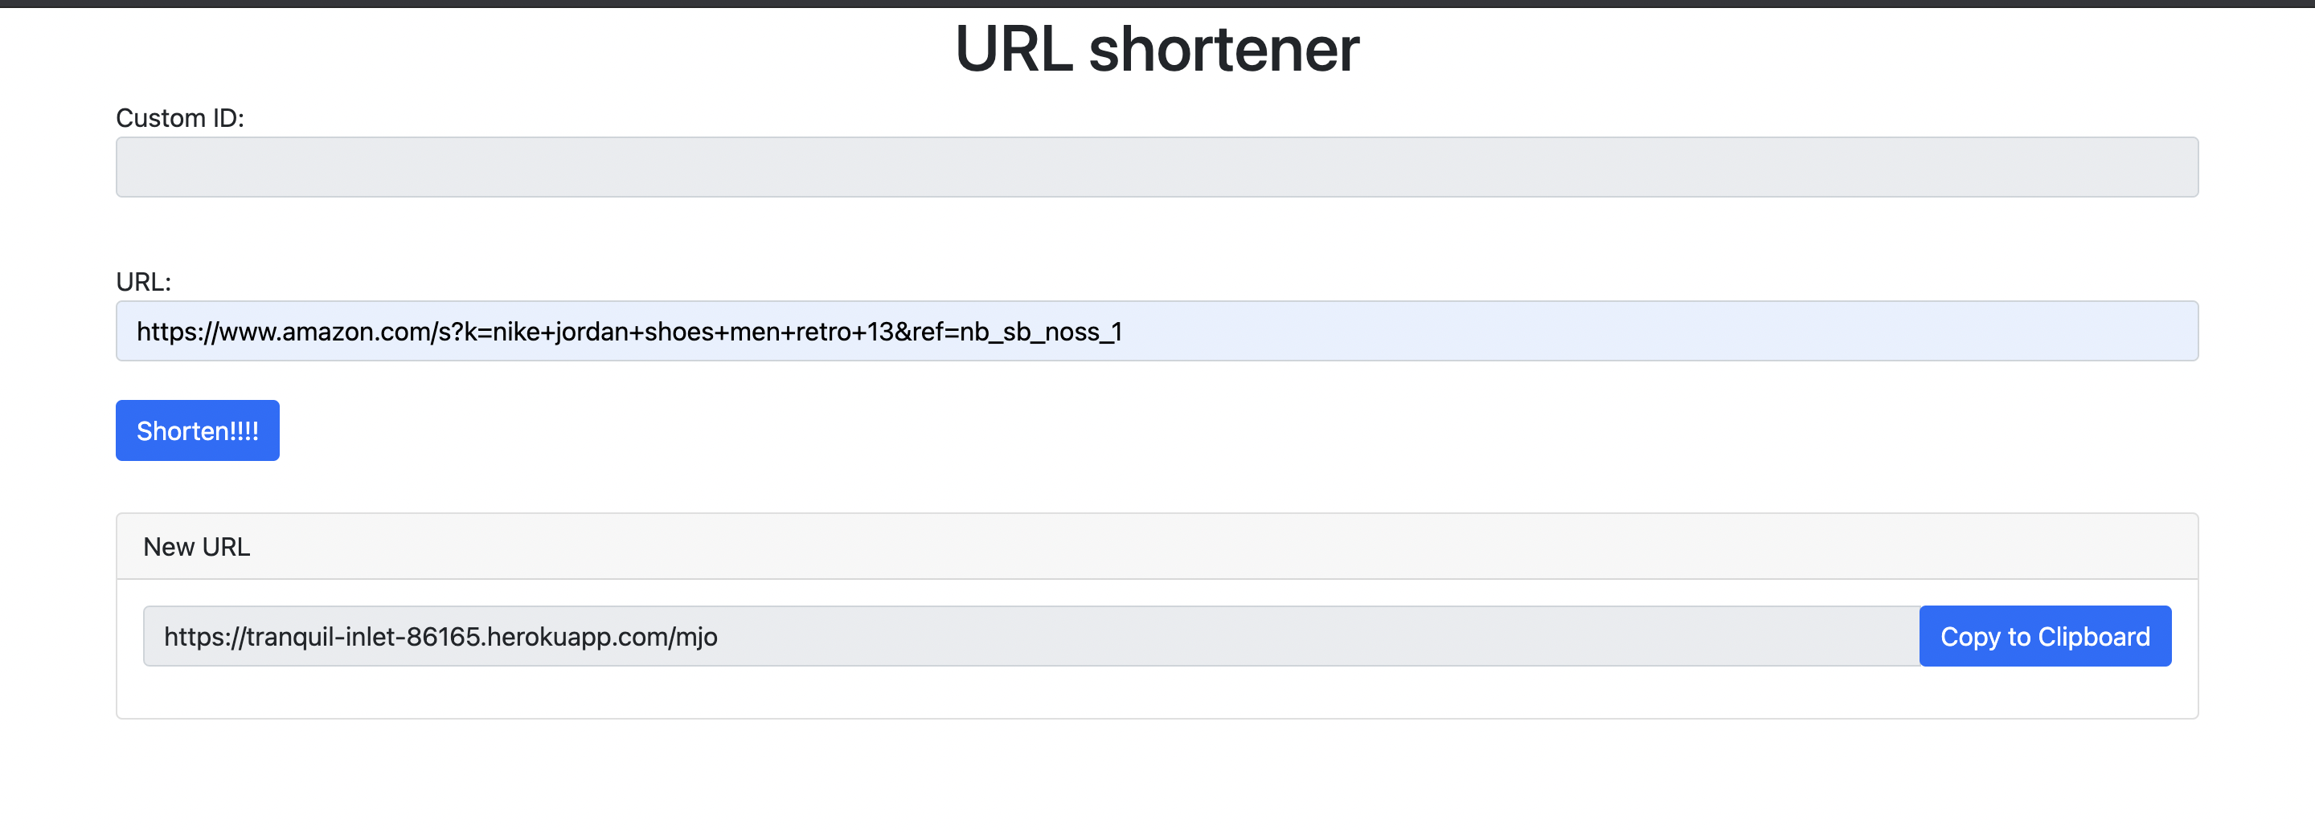Select the shortened herokuapp URL output field
This screenshot has height=832, width=2315.
pyautogui.click(x=1030, y=636)
